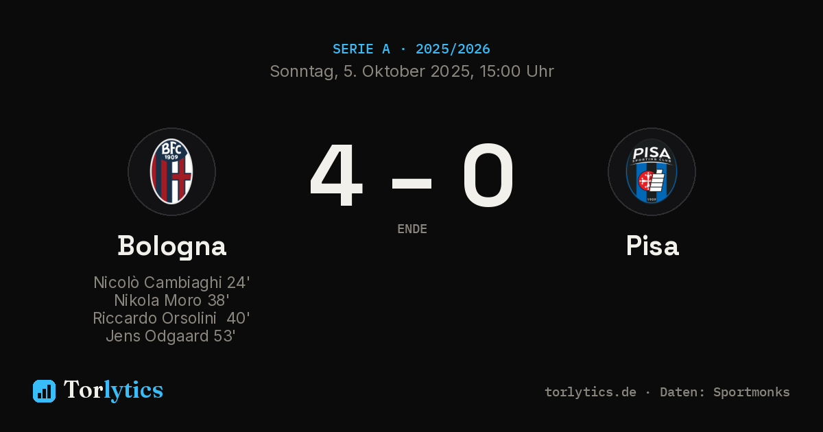This screenshot has width=823, height=432.
Task: Click the Daten: Sportmonks credit text
Action: (725, 392)
